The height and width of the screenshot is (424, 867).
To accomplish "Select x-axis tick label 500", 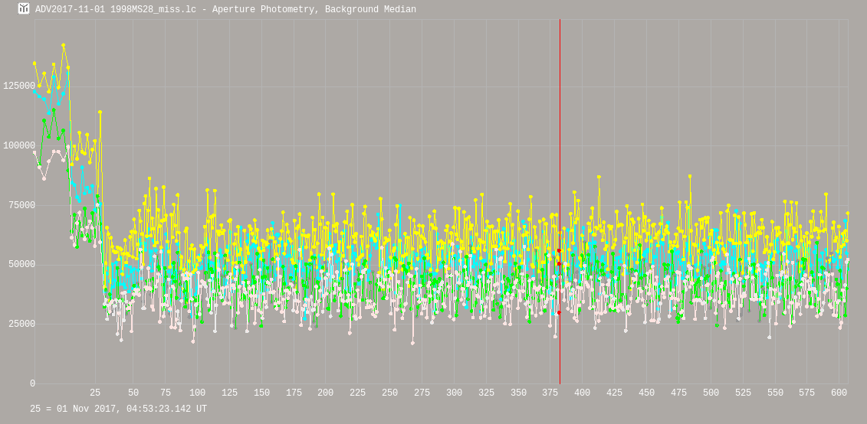I will 711,393.
